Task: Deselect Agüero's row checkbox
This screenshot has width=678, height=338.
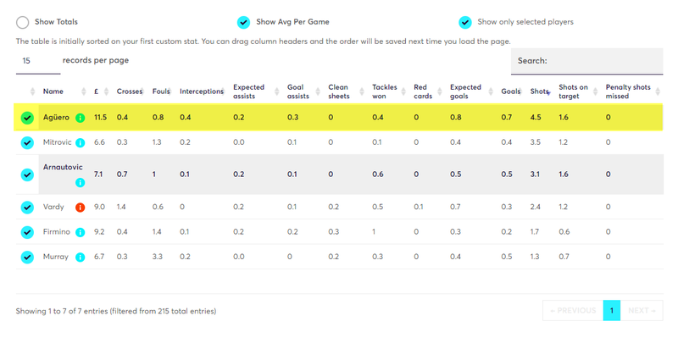Action: pyautogui.click(x=27, y=118)
